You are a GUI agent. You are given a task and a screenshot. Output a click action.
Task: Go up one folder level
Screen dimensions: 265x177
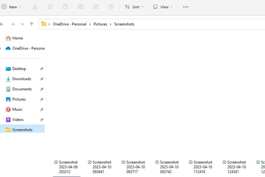[32, 24]
